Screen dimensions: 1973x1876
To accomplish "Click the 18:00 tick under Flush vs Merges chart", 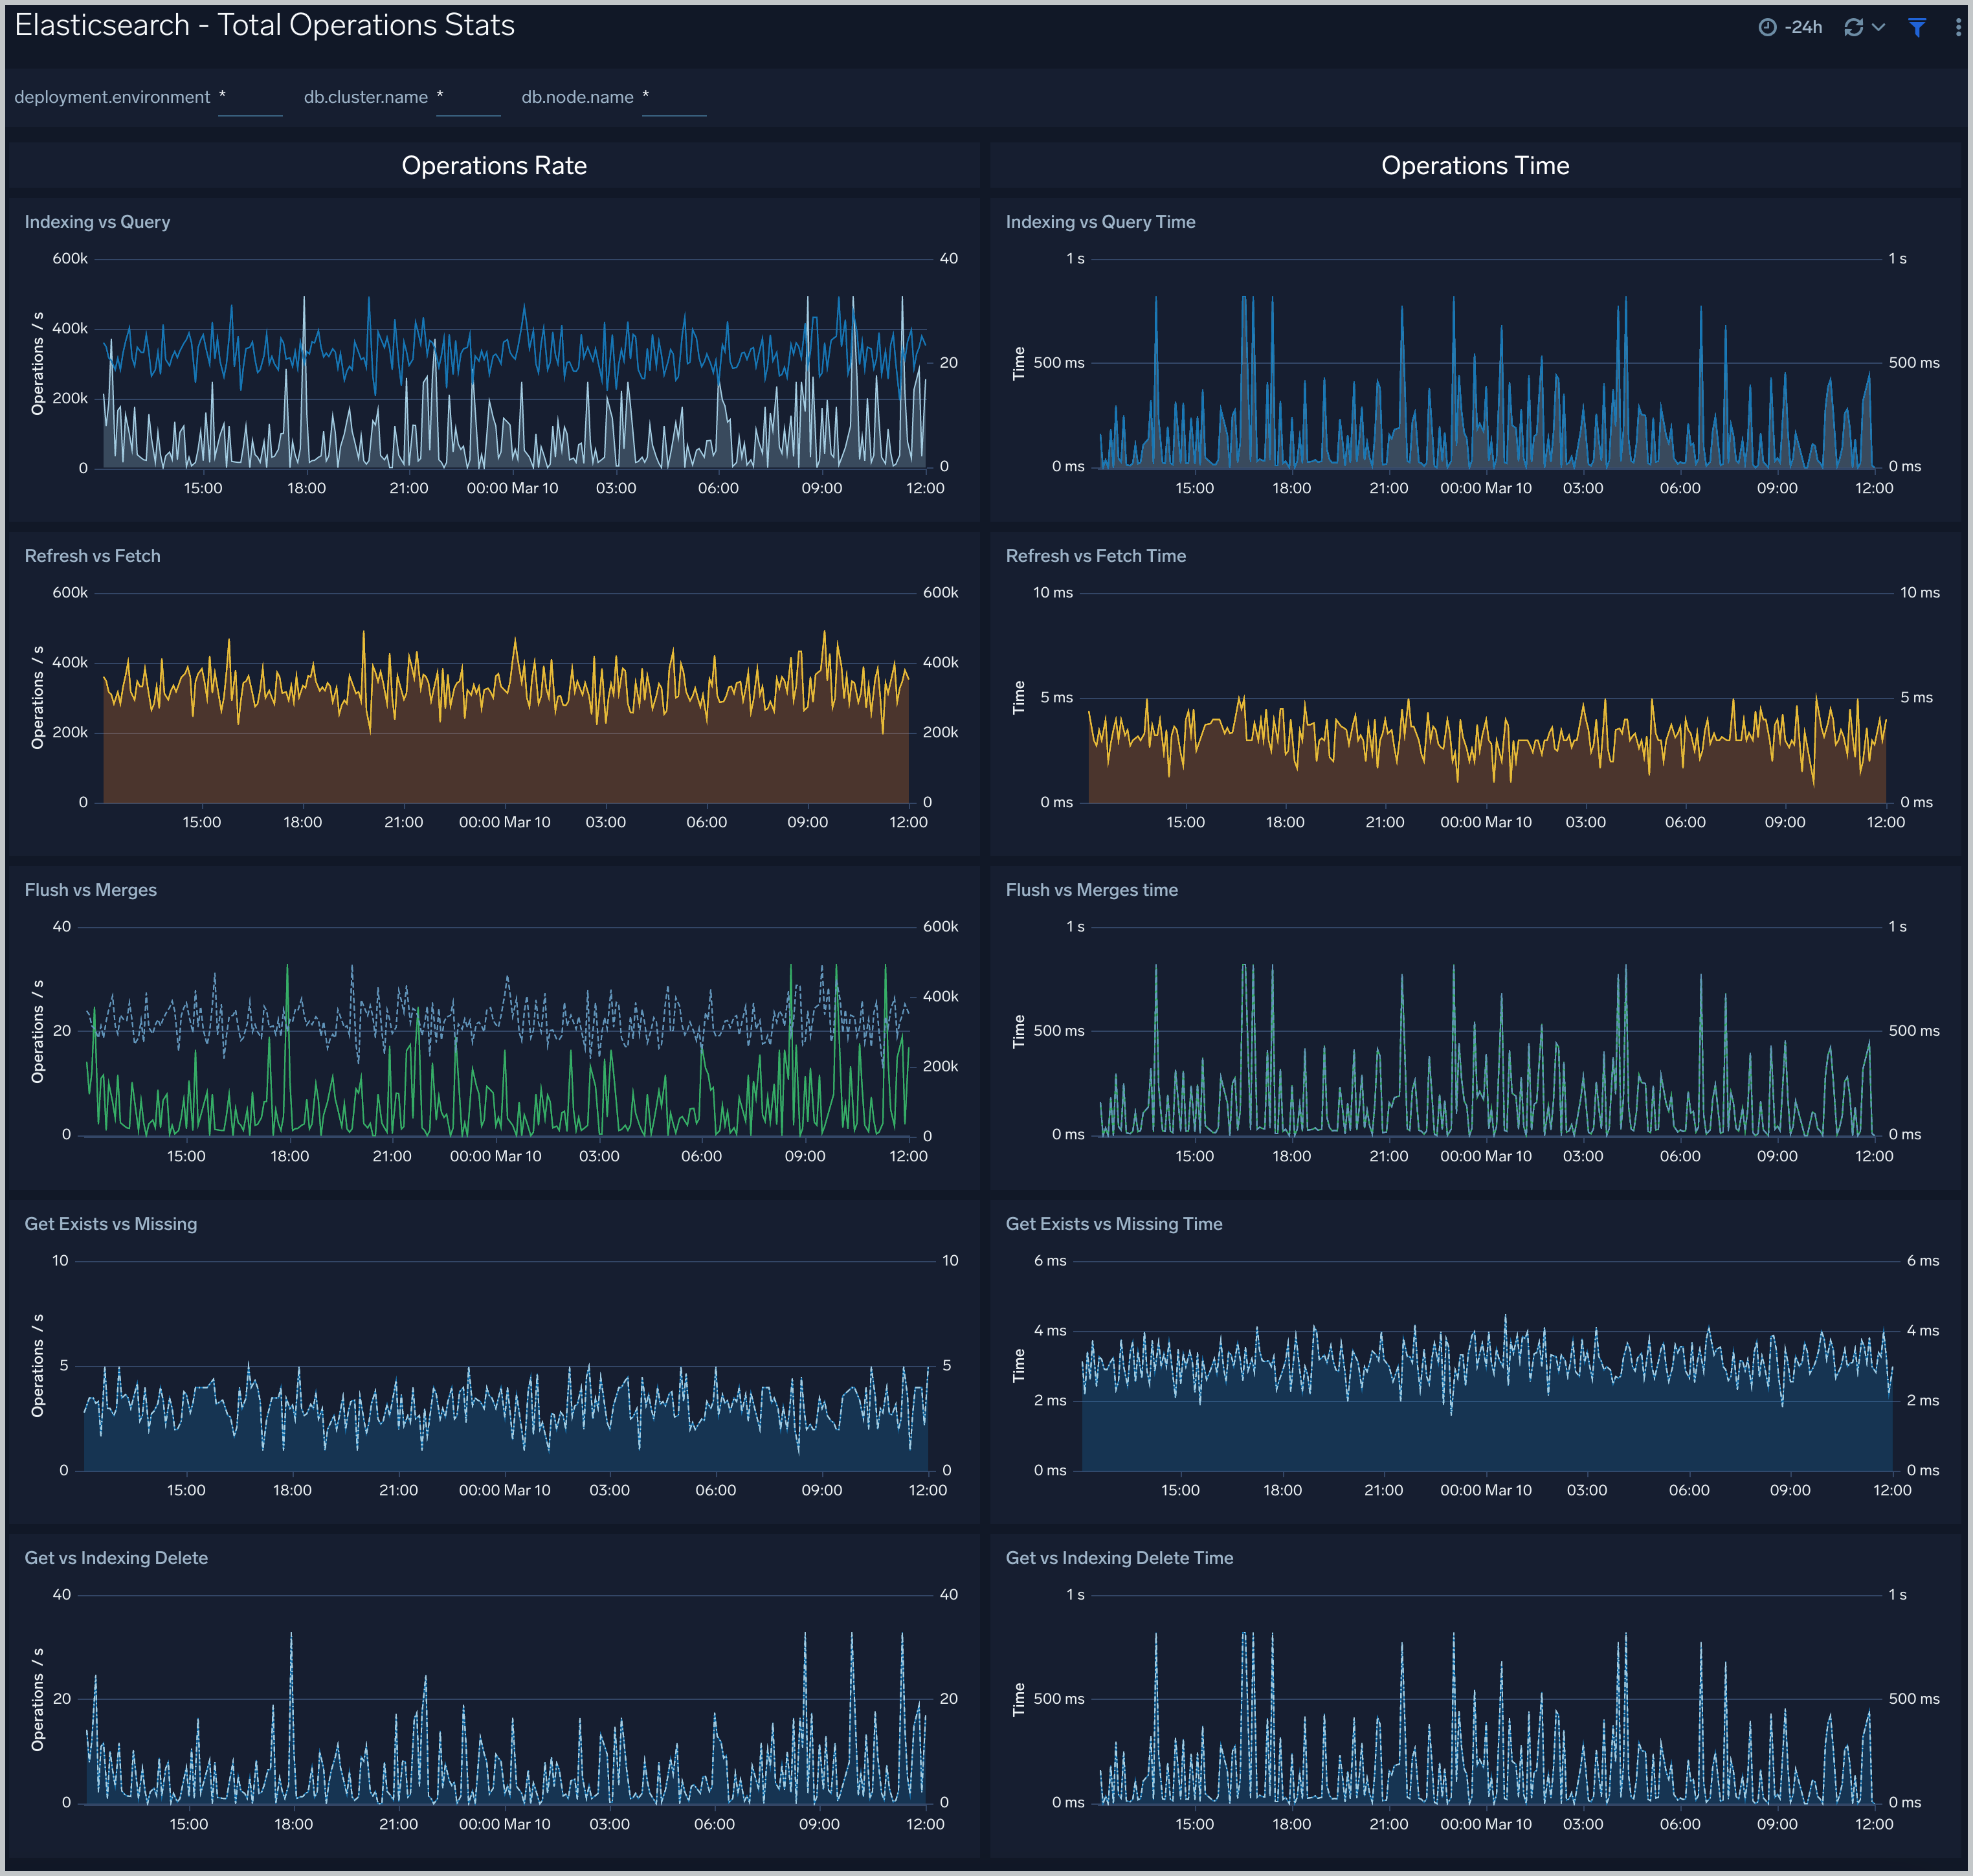I will pyautogui.click(x=289, y=1157).
